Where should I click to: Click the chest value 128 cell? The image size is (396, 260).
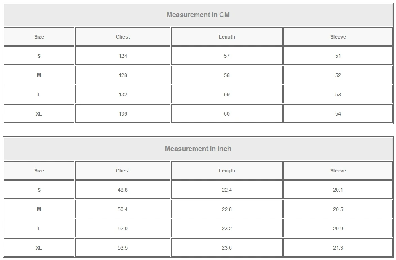pos(123,75)
